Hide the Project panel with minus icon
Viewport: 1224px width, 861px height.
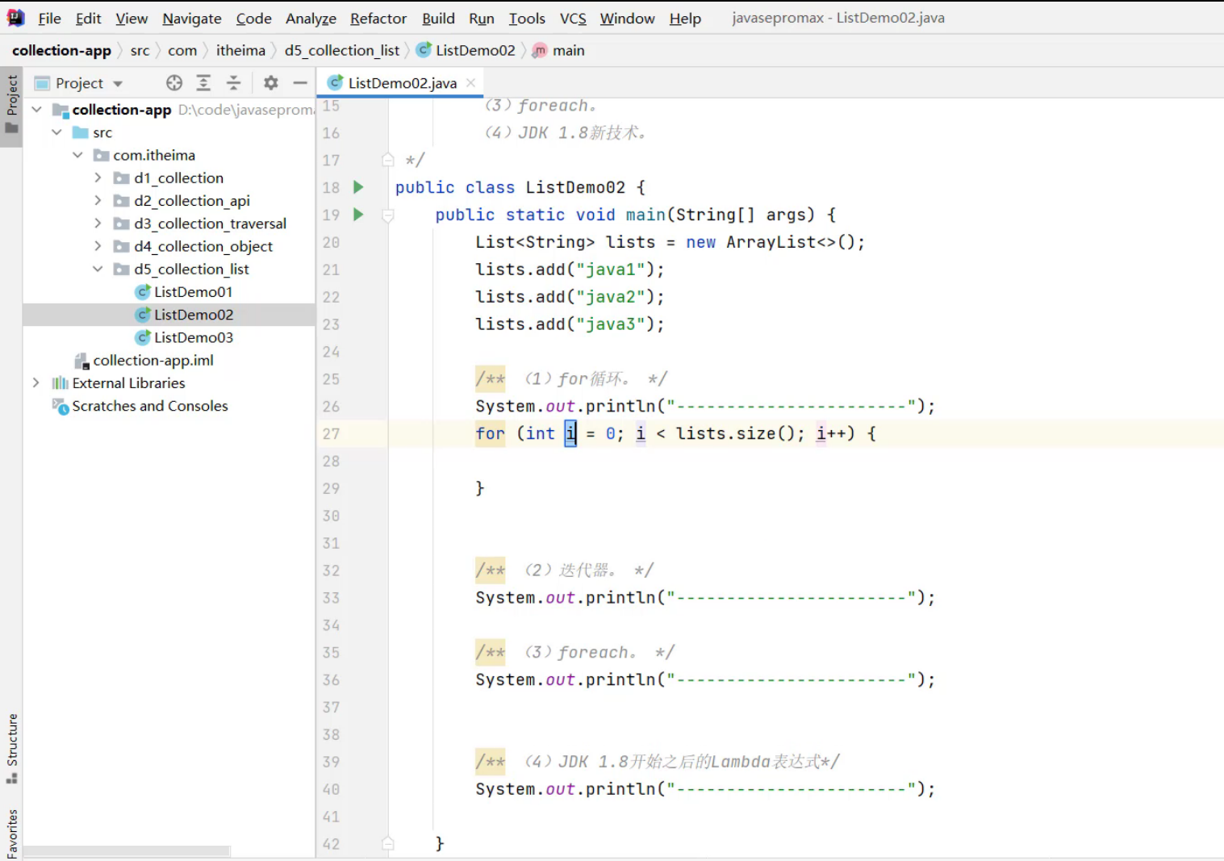coord(300,83)
